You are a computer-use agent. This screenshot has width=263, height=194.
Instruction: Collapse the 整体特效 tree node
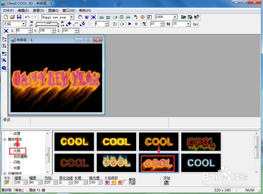[x=5, y=139]
